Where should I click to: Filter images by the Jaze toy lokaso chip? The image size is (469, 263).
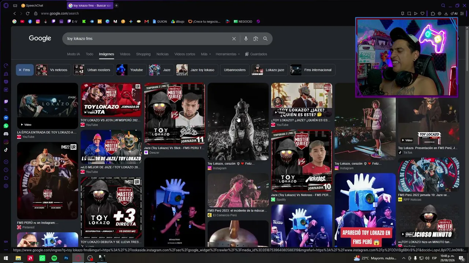click(x=197, y=70)
